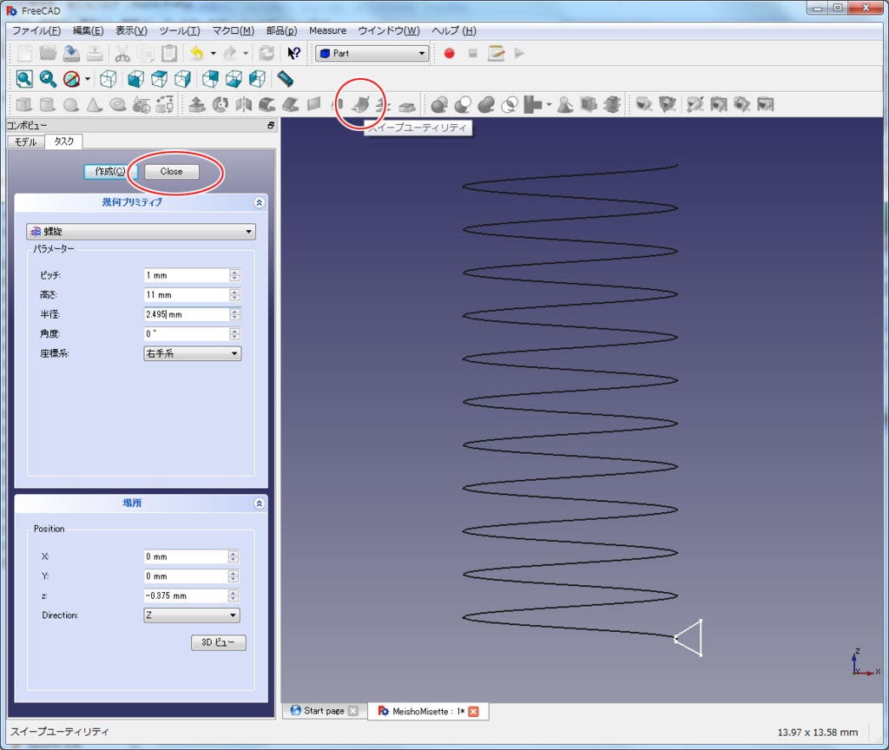Open the join/connect tools dropdown arrow
This screenshot has height=750, width=889.
549,104
